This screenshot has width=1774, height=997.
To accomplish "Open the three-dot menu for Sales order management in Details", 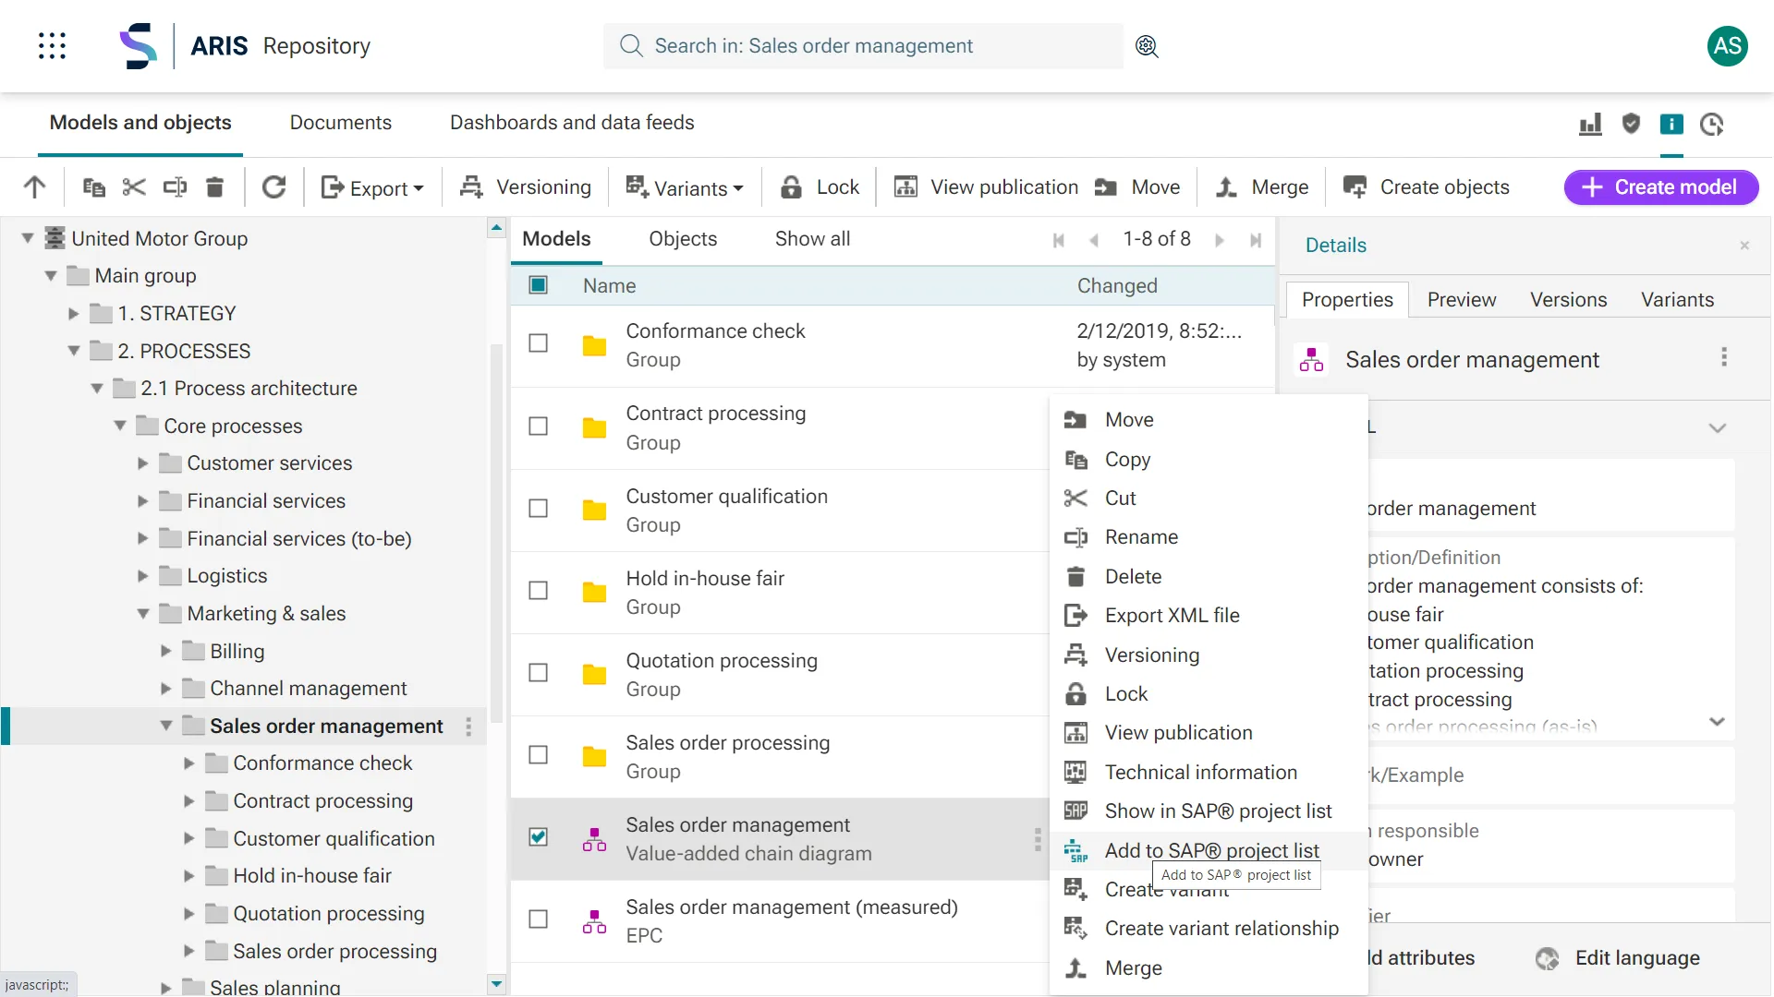I will (1724, 358).
